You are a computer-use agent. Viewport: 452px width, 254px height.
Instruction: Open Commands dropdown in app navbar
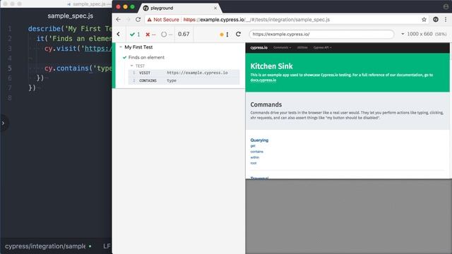pyautogui.click(x=282, y=47)
